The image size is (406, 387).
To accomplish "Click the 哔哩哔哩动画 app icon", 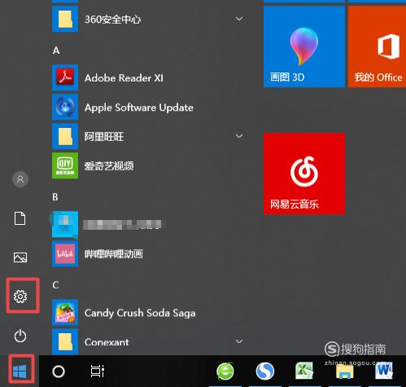I will click(x=65, y=253).
